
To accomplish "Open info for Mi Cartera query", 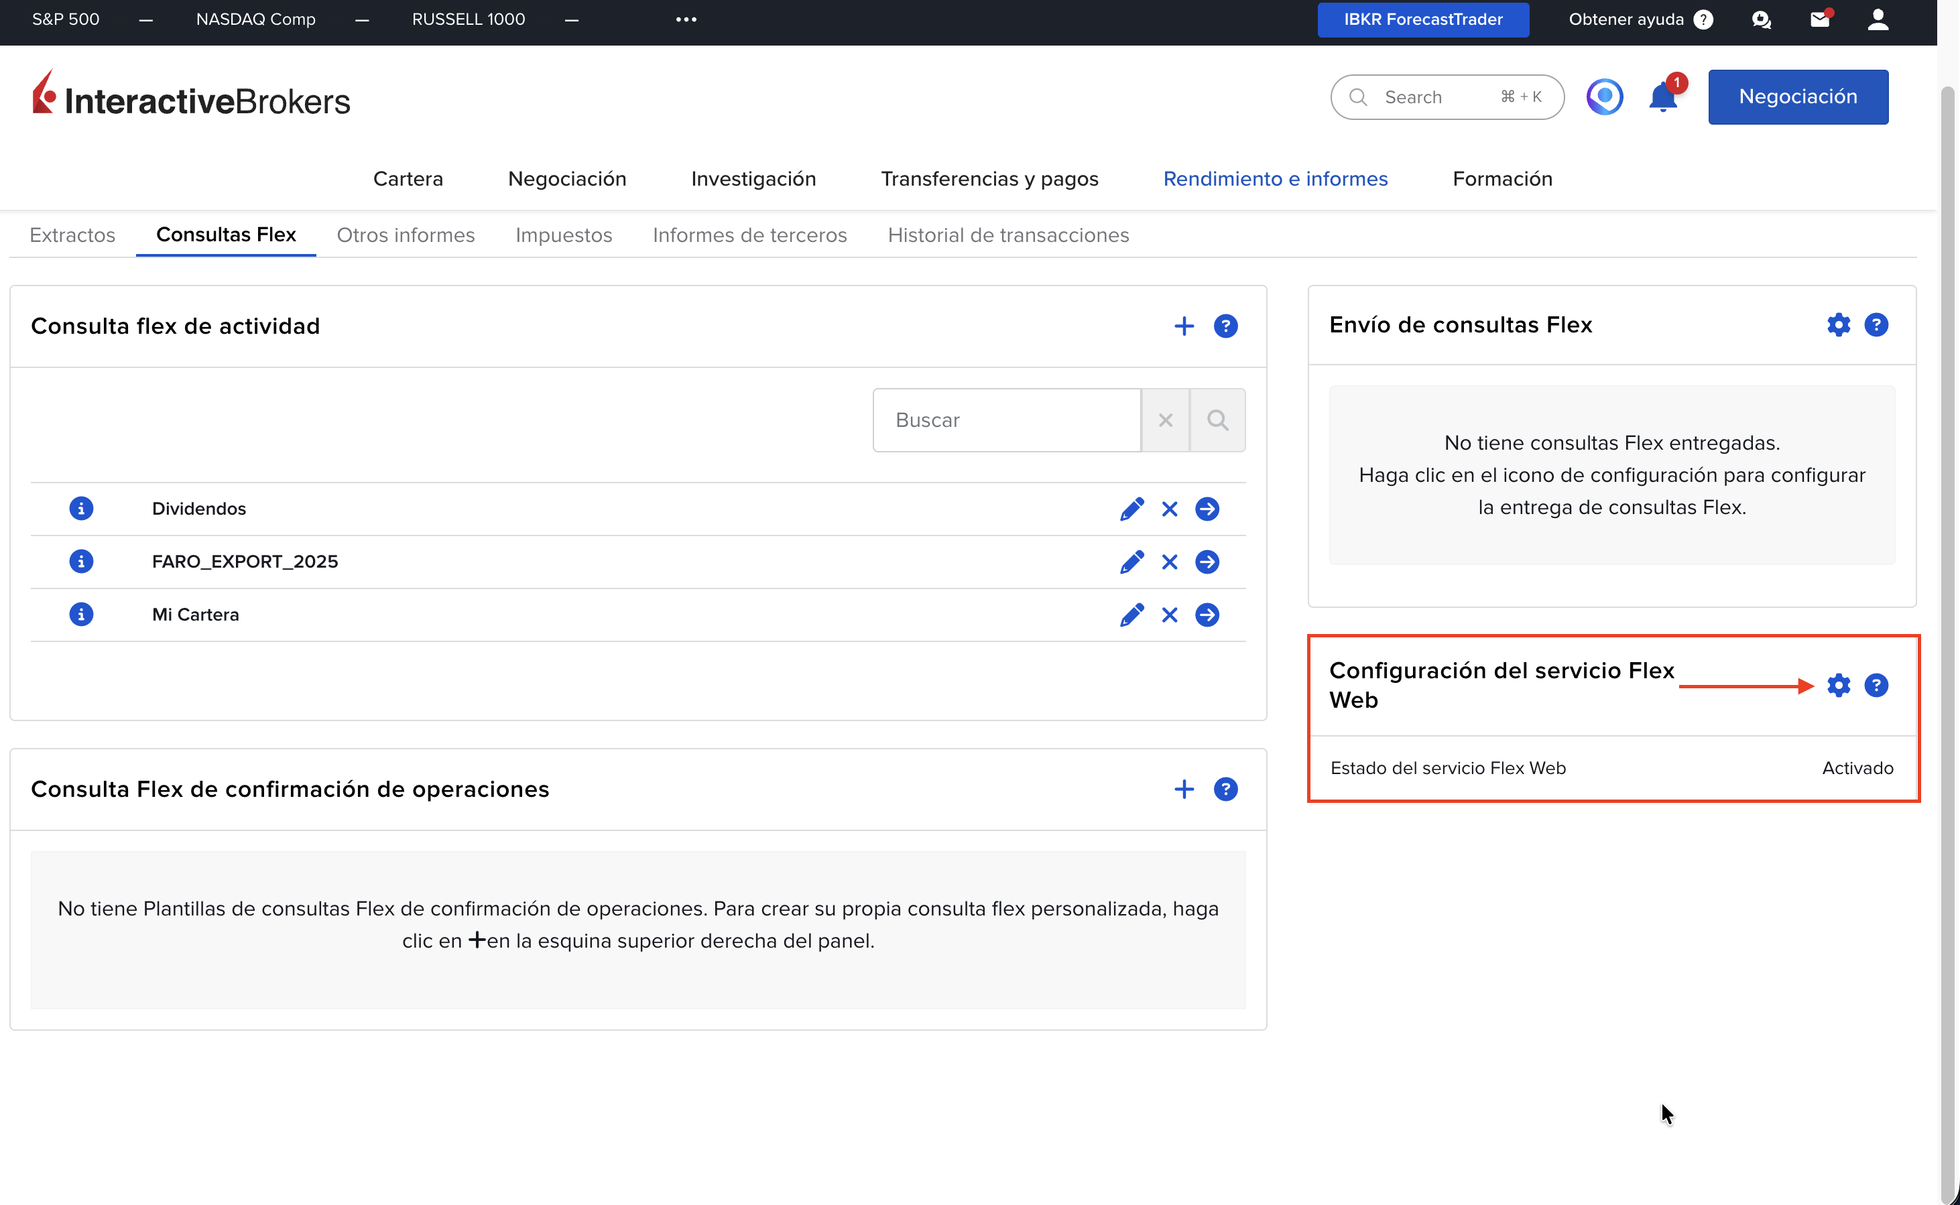I will pos(80,615).
